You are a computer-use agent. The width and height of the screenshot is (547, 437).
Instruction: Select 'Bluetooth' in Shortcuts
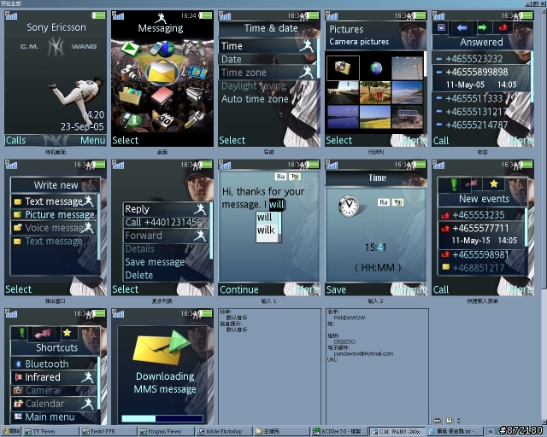tap(54, 364)
